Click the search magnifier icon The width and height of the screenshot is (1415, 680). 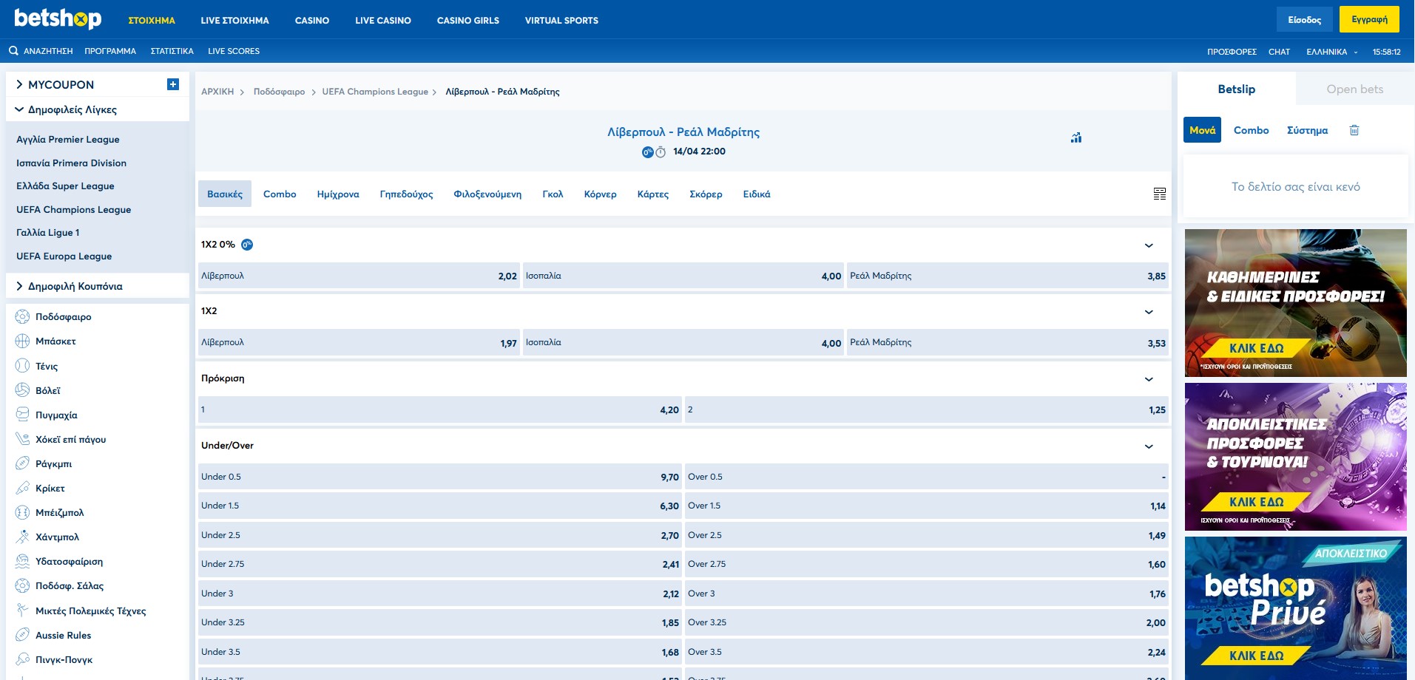[13, 51]
